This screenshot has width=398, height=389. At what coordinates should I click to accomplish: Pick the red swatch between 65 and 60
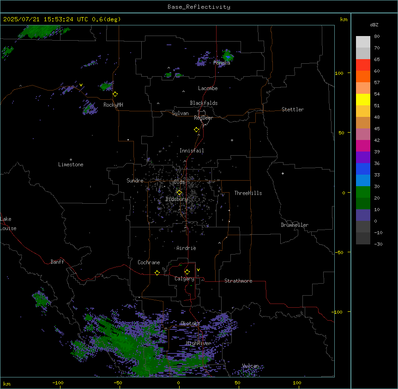click(x=363, y=65)
